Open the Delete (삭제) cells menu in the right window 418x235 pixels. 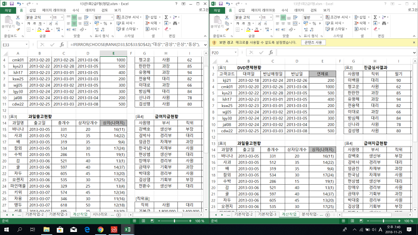pyautogui.click(x=362, y=23)
